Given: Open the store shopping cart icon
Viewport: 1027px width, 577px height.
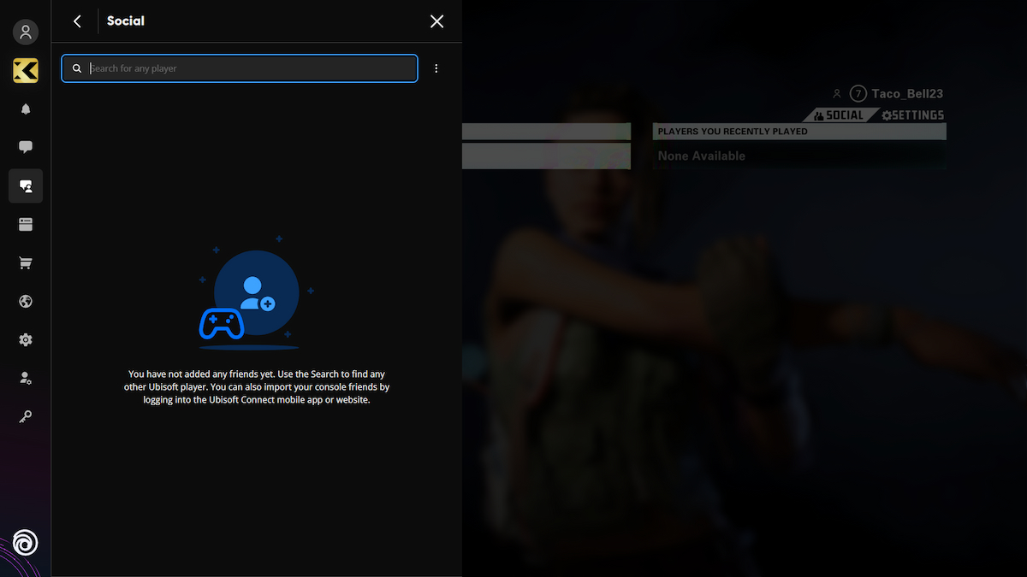Looking at the screenshot, I should click(x=26, y=263).
